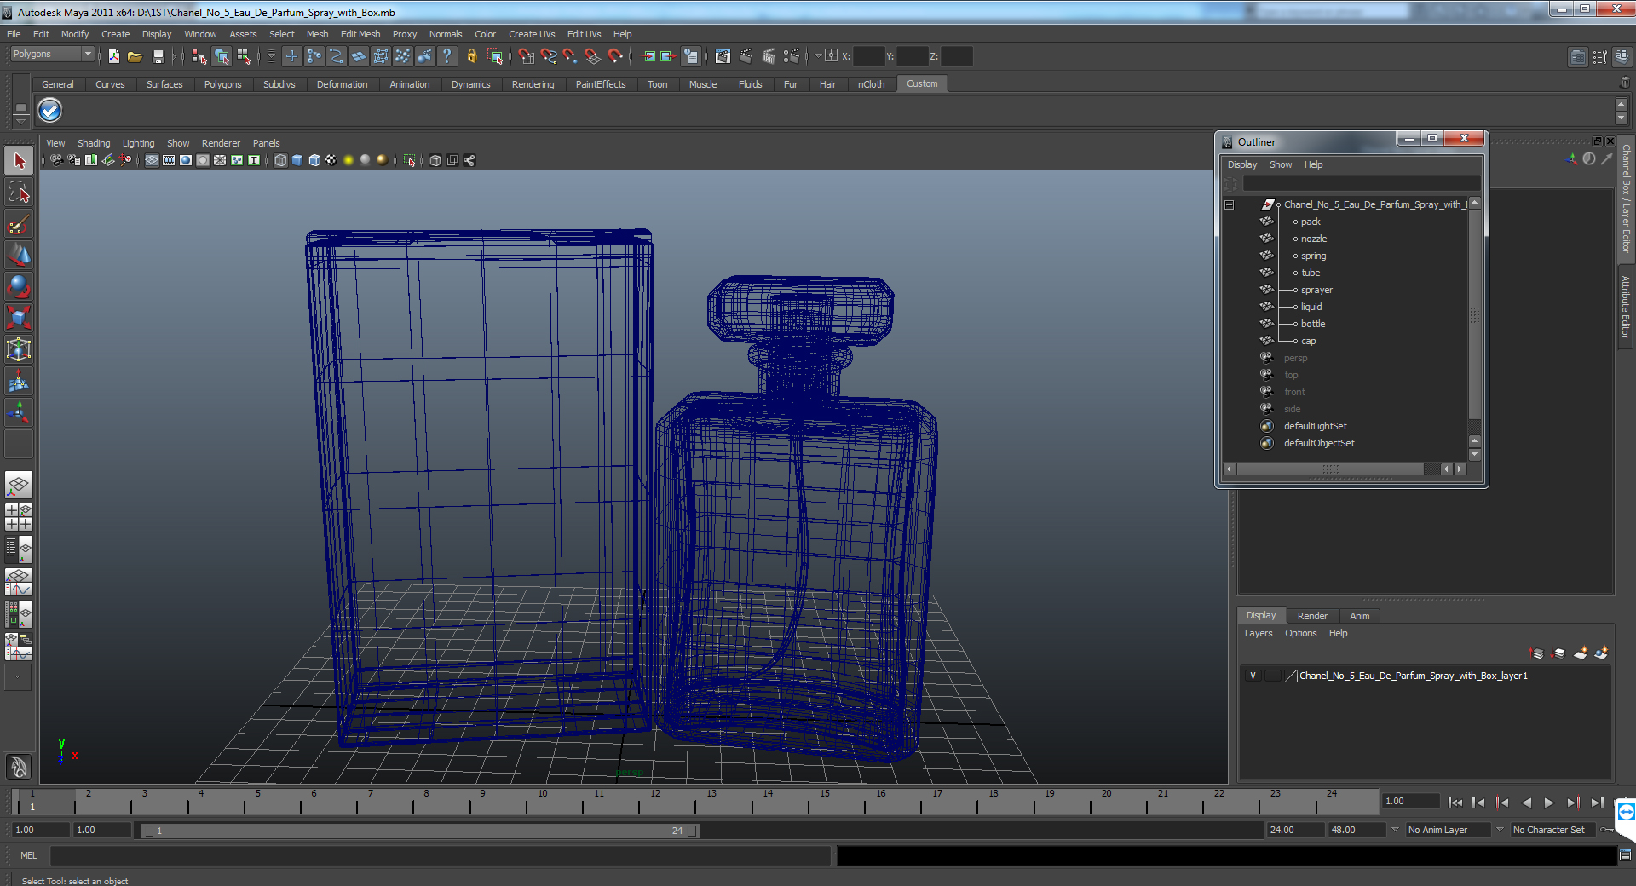Click the new scene icon
The height and width of the screenshot is (886, 1636).
pos(113,56)
